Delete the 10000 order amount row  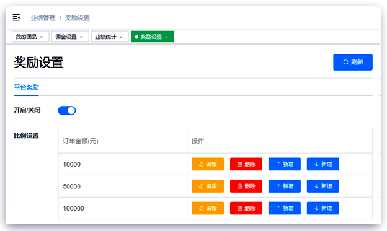(246, 164)
